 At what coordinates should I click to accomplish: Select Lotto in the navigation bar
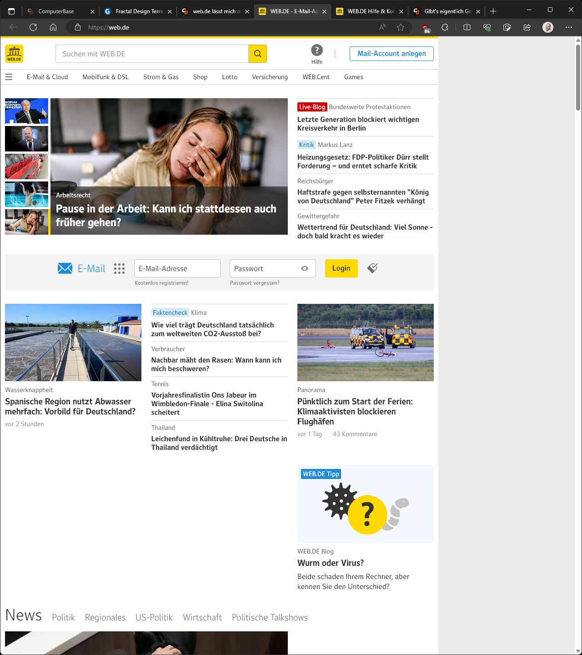click(229, 77)
